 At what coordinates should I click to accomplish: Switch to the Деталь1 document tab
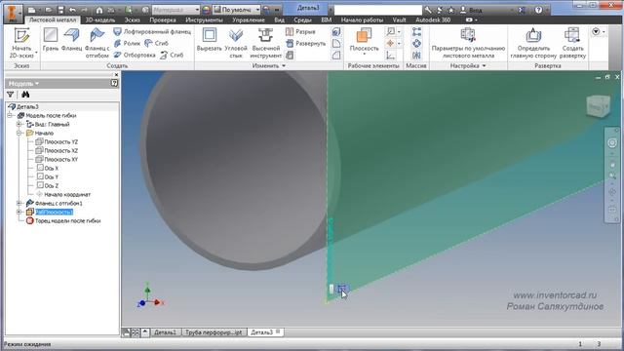[165, 332]
